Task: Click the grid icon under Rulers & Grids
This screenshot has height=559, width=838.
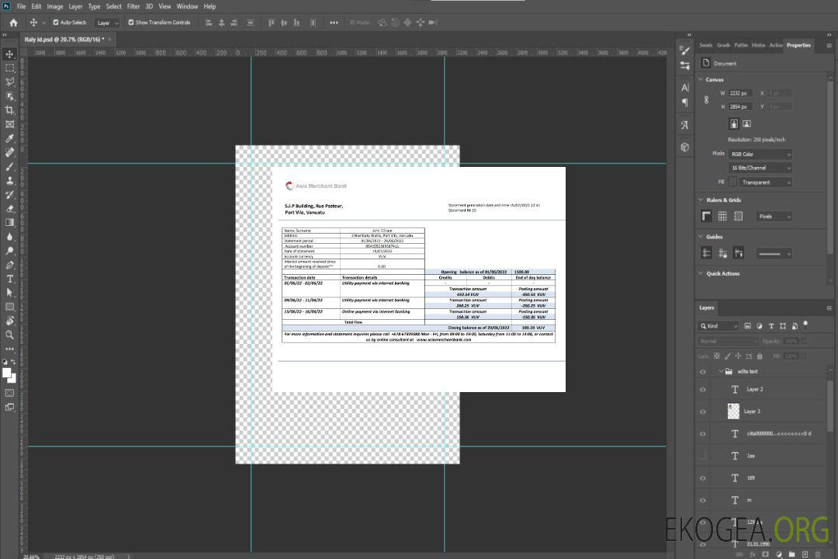Action: click(x=722, y=217)
